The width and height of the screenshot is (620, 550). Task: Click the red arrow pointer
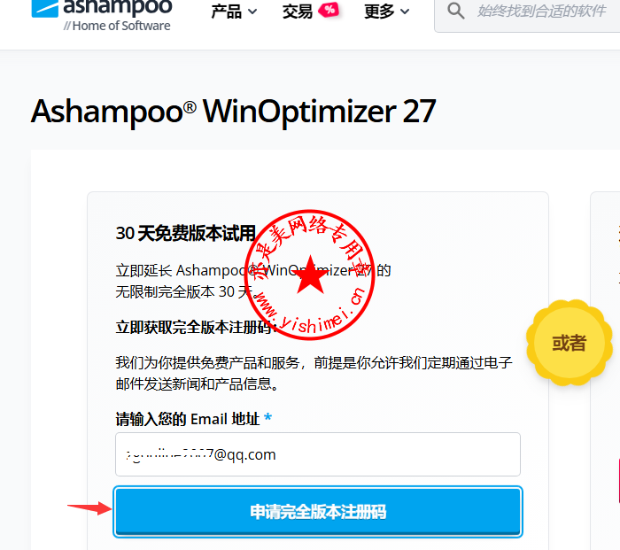click(89, 507)
